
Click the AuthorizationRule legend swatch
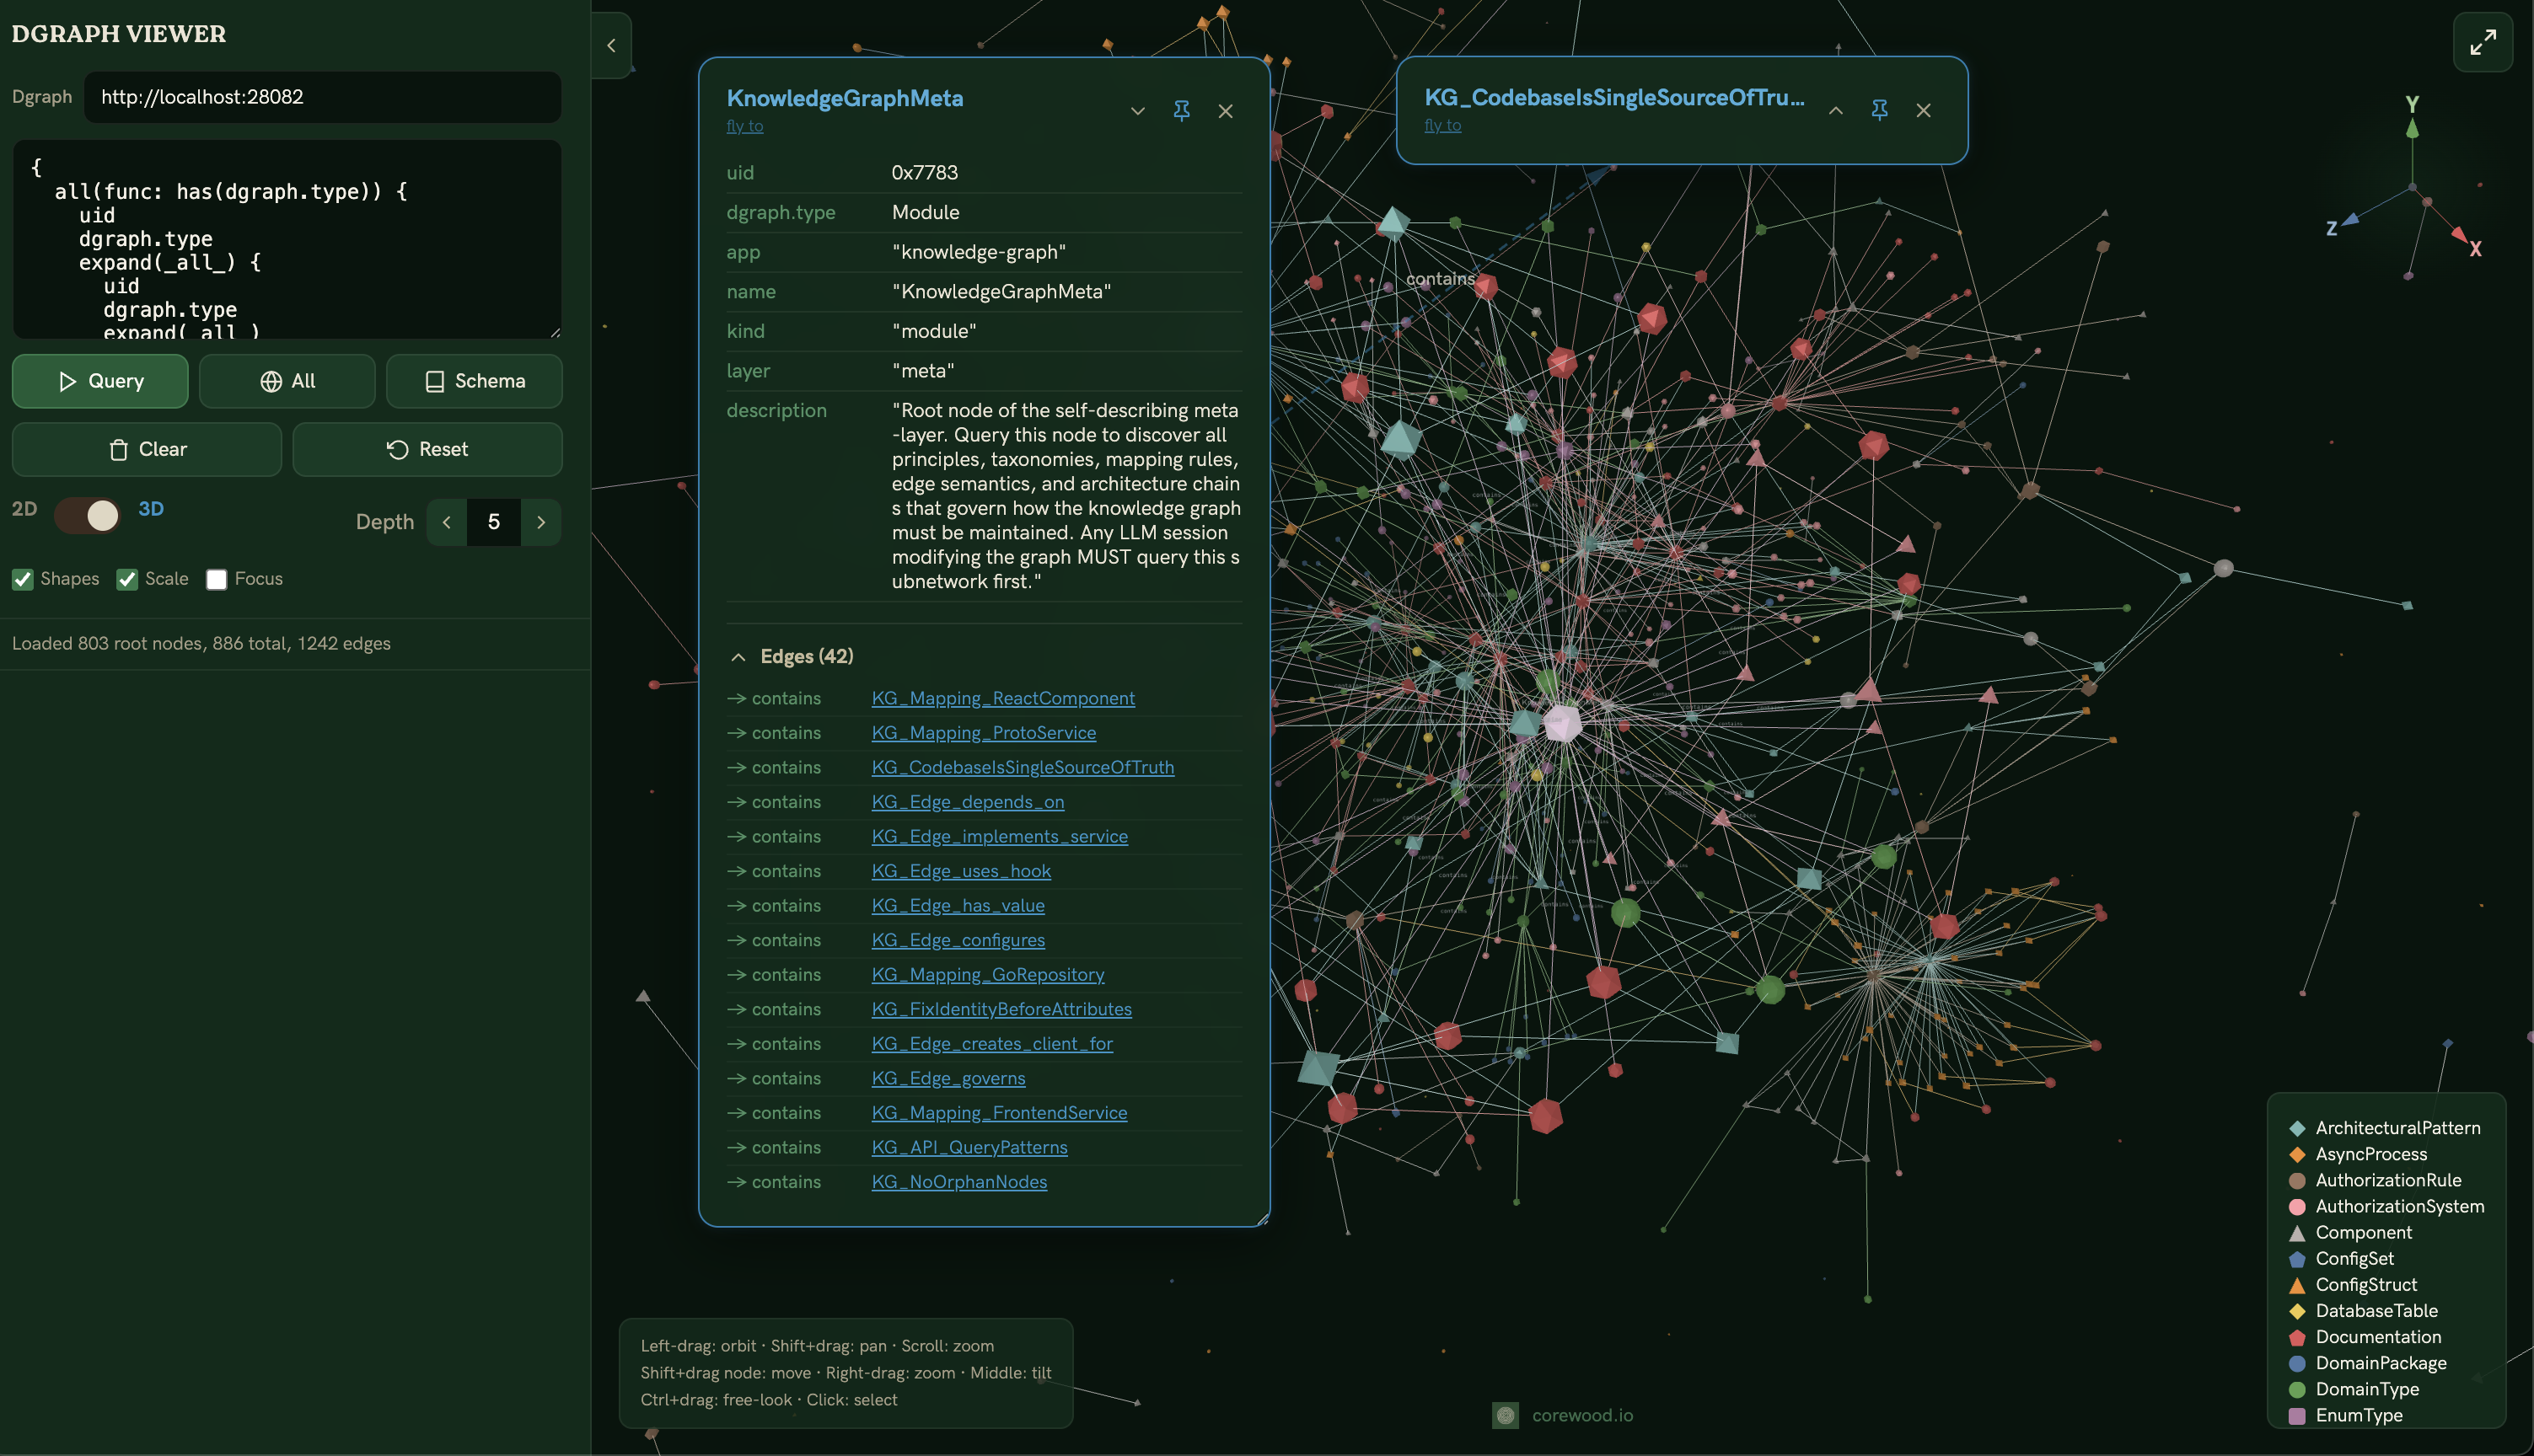click(2297, 1180)
